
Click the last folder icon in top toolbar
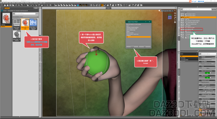141,5
